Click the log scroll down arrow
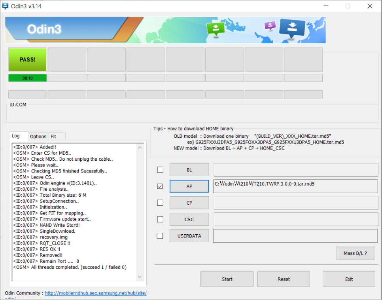Viewport: 382px width, 300px height. pos(140,277)
